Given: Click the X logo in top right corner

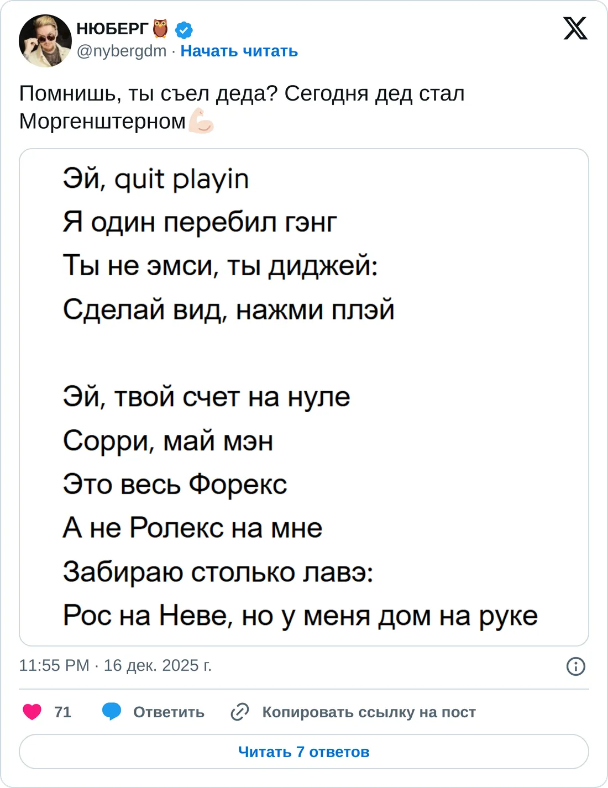Looking at the screenshot, I should pyautogui.click(x=575, y=29).
